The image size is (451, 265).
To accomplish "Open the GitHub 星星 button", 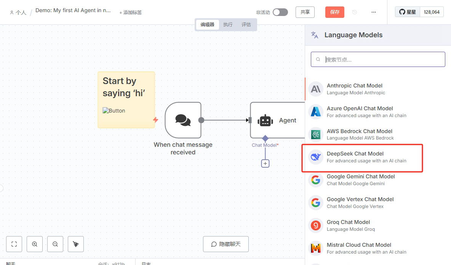I will point(408,12).
